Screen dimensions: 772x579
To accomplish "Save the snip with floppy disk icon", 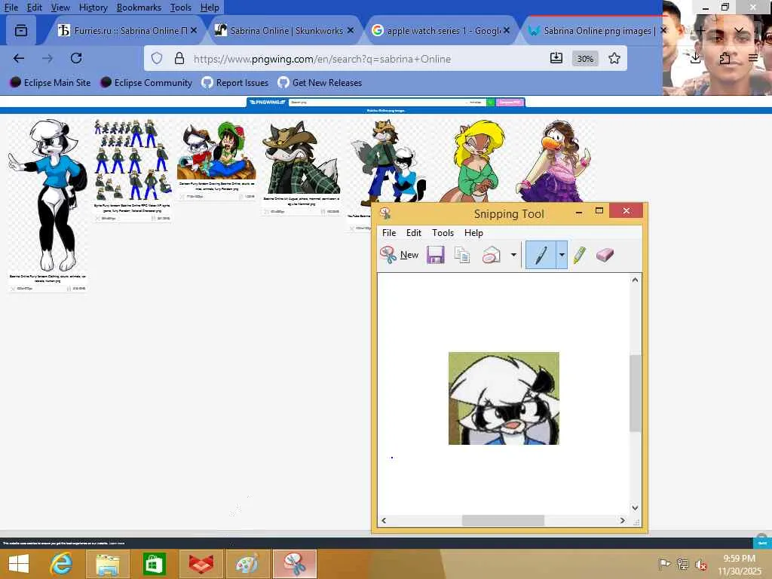I will point(435,255).
